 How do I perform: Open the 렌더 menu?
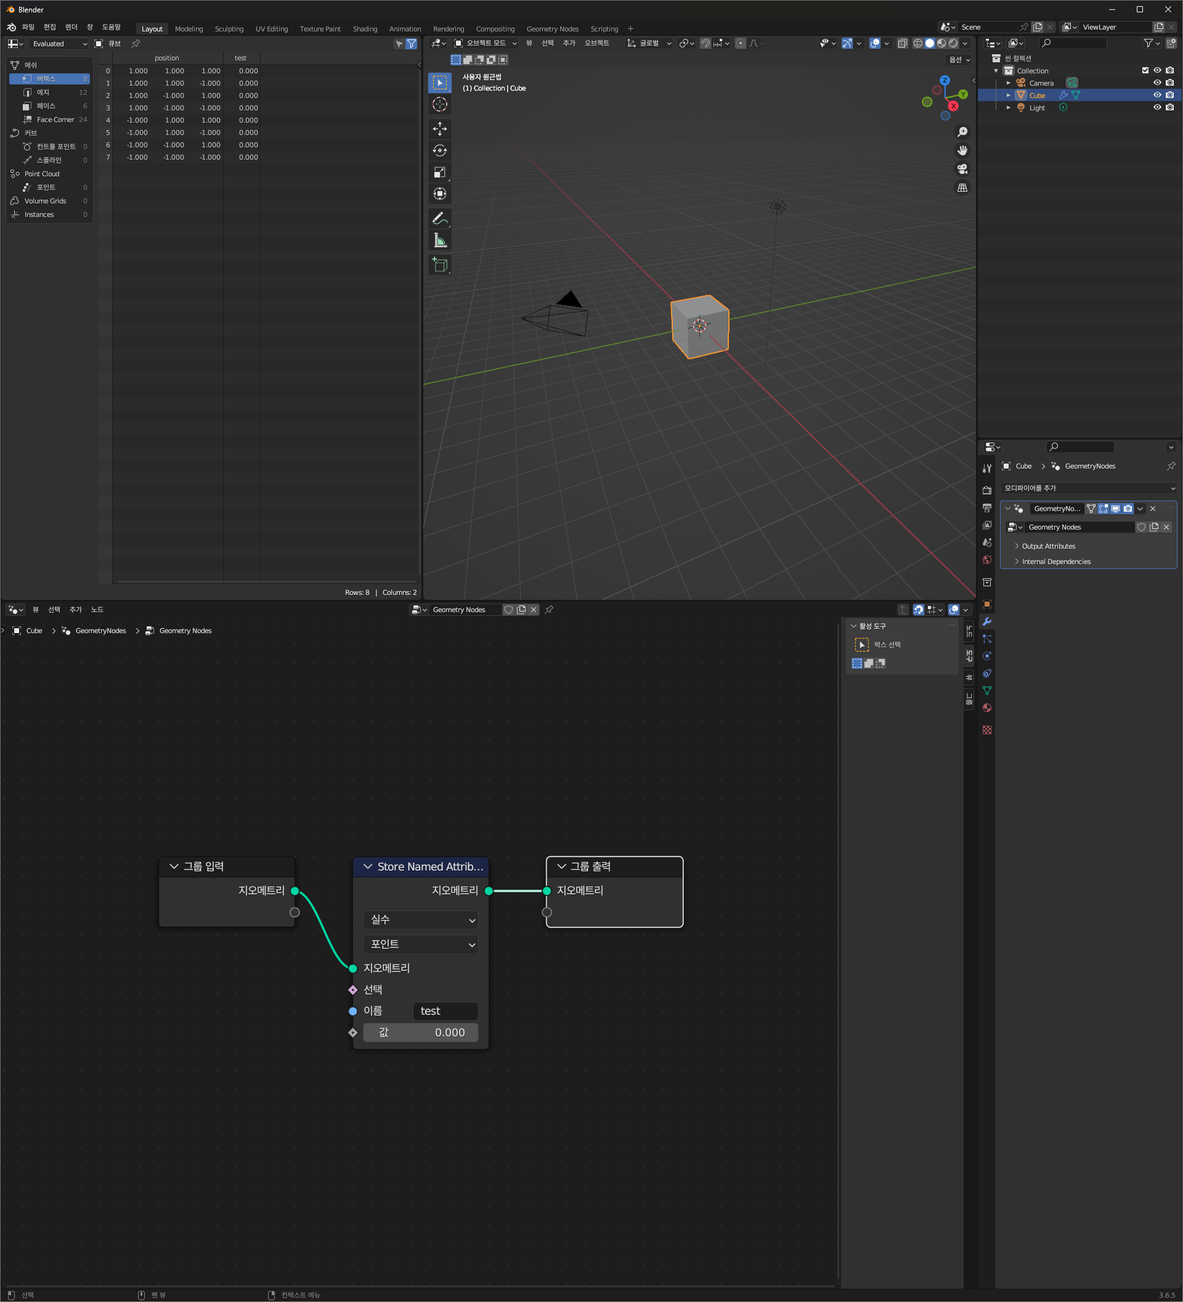click(x=71, y=27)
